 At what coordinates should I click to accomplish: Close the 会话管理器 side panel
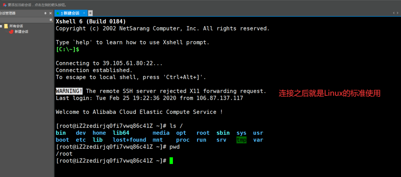(50, 13)
